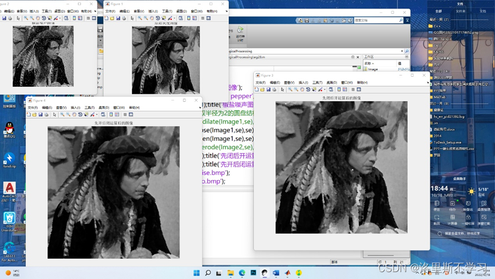This screenshot has width=495, height=279.
Task: Click Windows Start button on taskbar
Action: point(196,273)
